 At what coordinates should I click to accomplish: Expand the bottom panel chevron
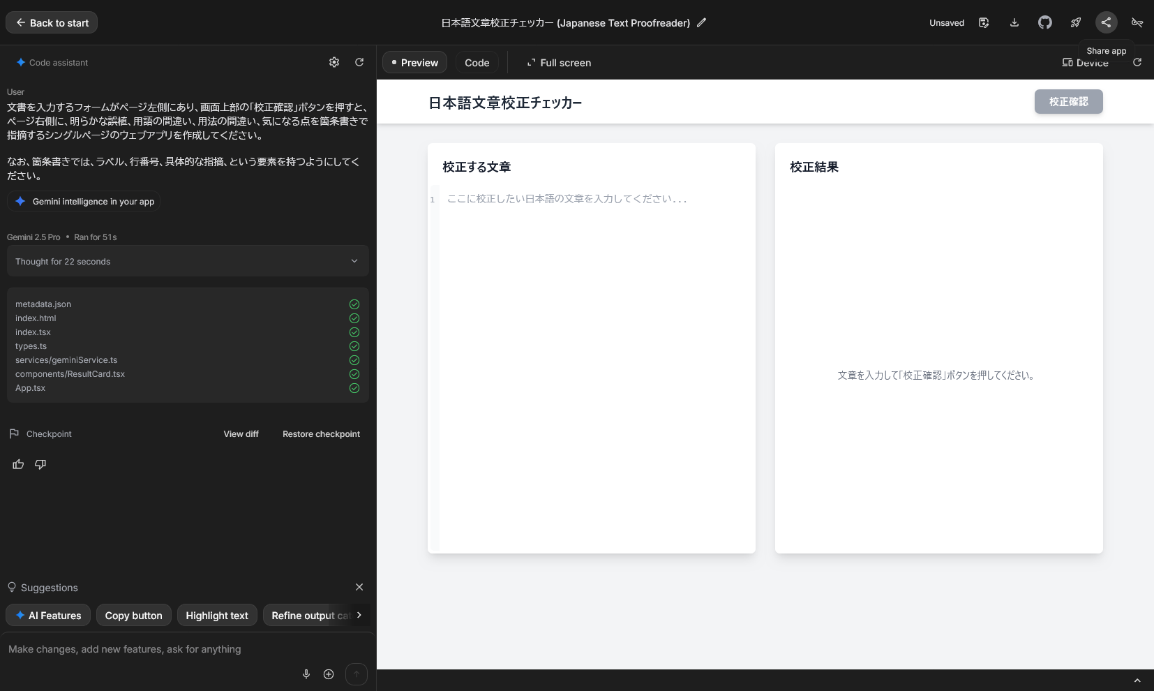coord(1137,680)
